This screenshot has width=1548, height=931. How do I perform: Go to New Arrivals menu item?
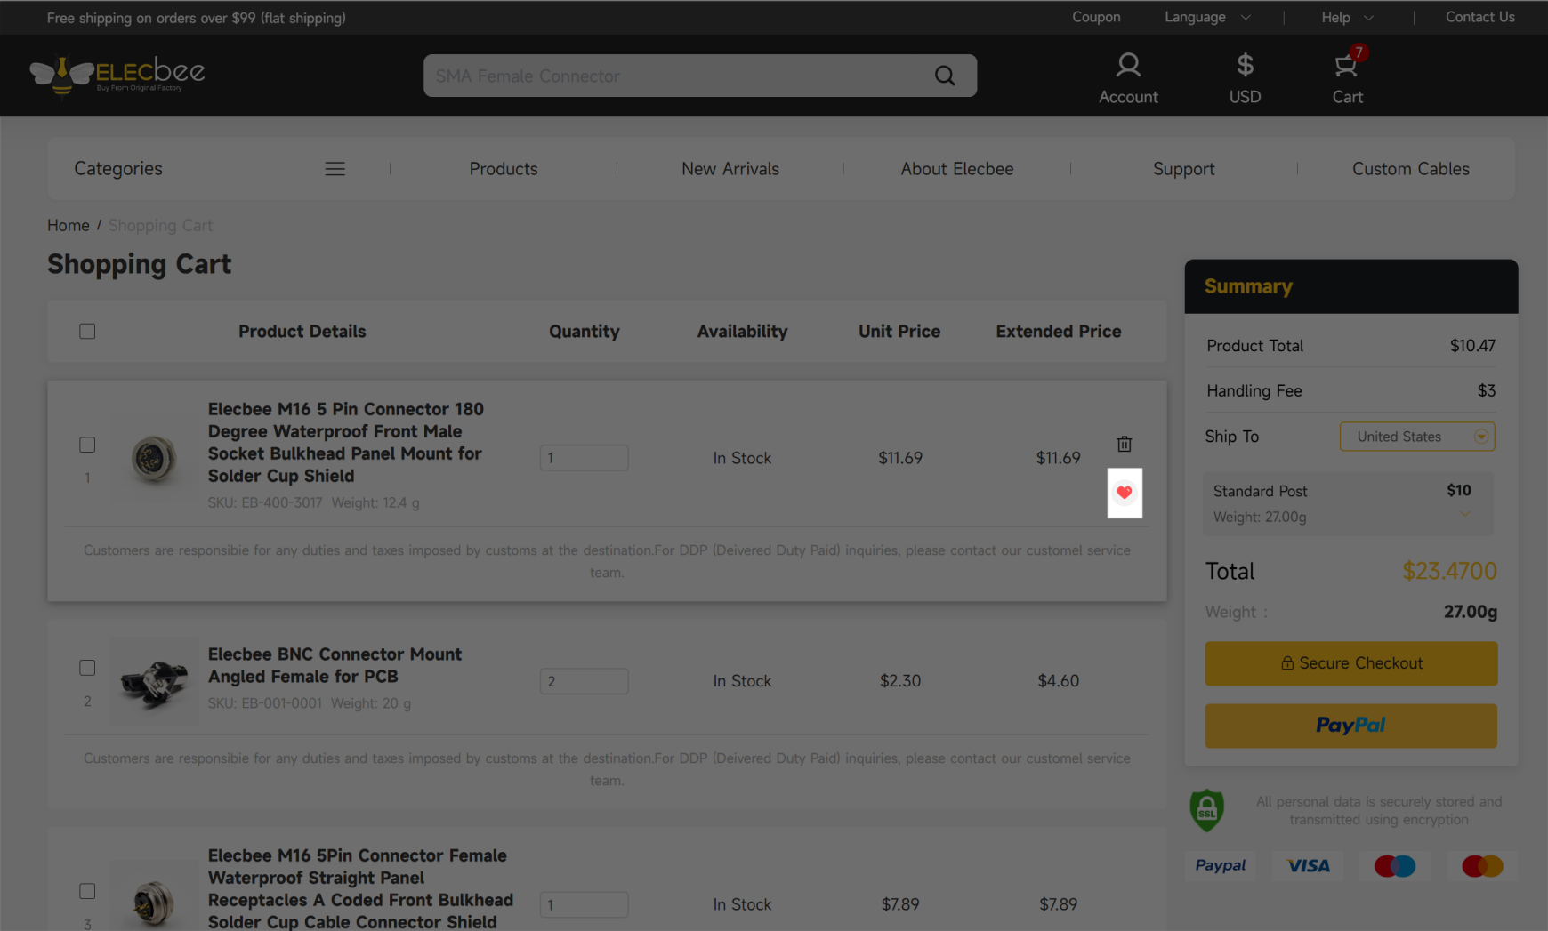[730, 169]
